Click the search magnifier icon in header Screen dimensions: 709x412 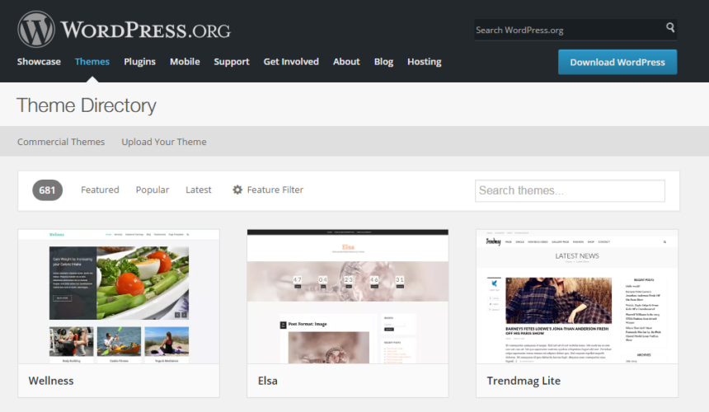[670, 27]
